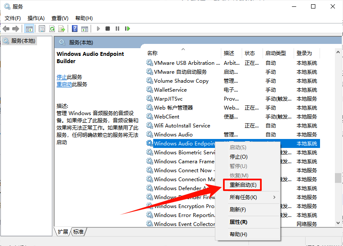Open the 操作(A) menu
Viewport: 343px width, 246px height.
tap(36, 18)
